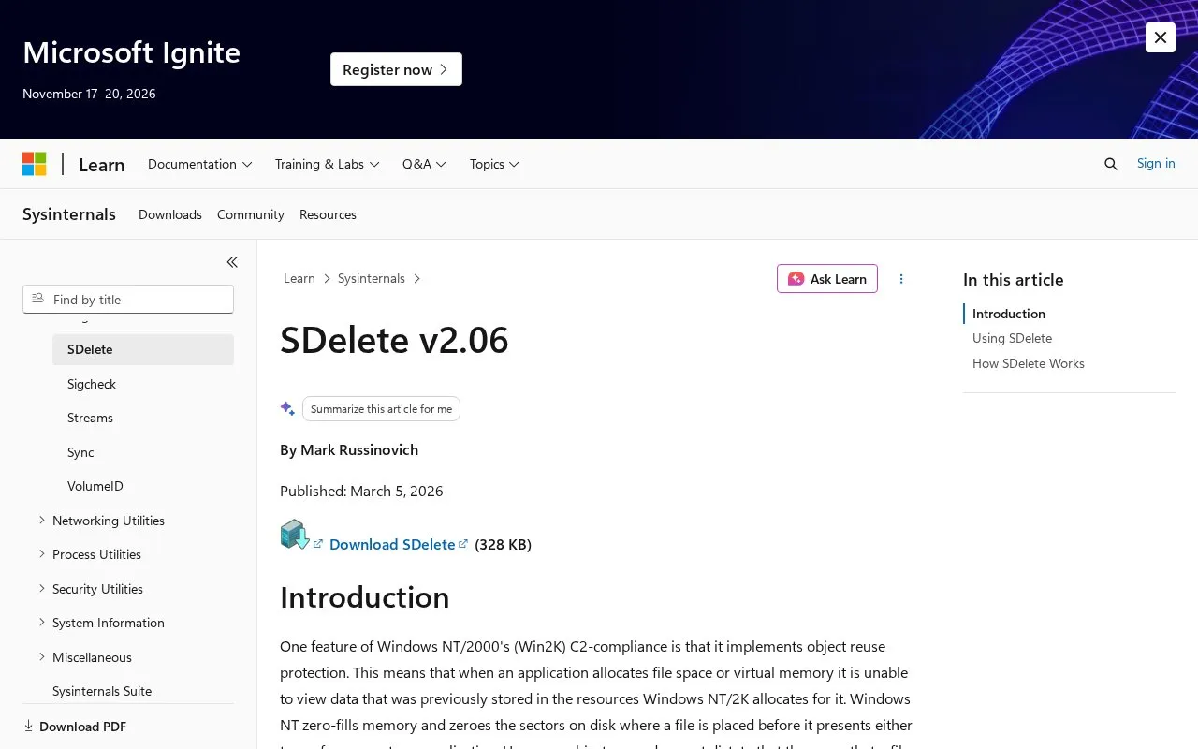Expand the Process Utilities tree node

pos(41,553)
